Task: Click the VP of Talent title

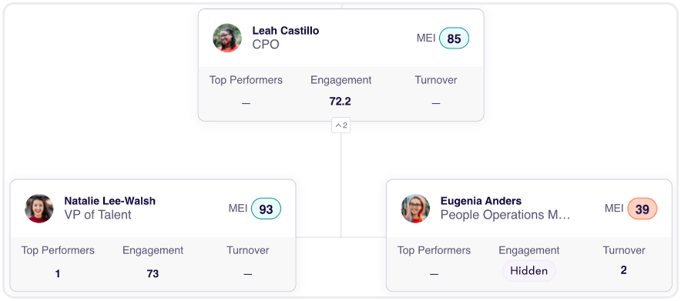Action: (x=98, y=215)
